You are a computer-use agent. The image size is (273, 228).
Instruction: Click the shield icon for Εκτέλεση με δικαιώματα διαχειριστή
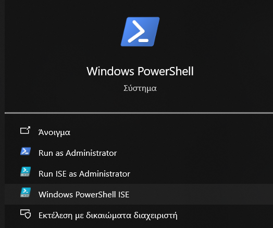26,214
